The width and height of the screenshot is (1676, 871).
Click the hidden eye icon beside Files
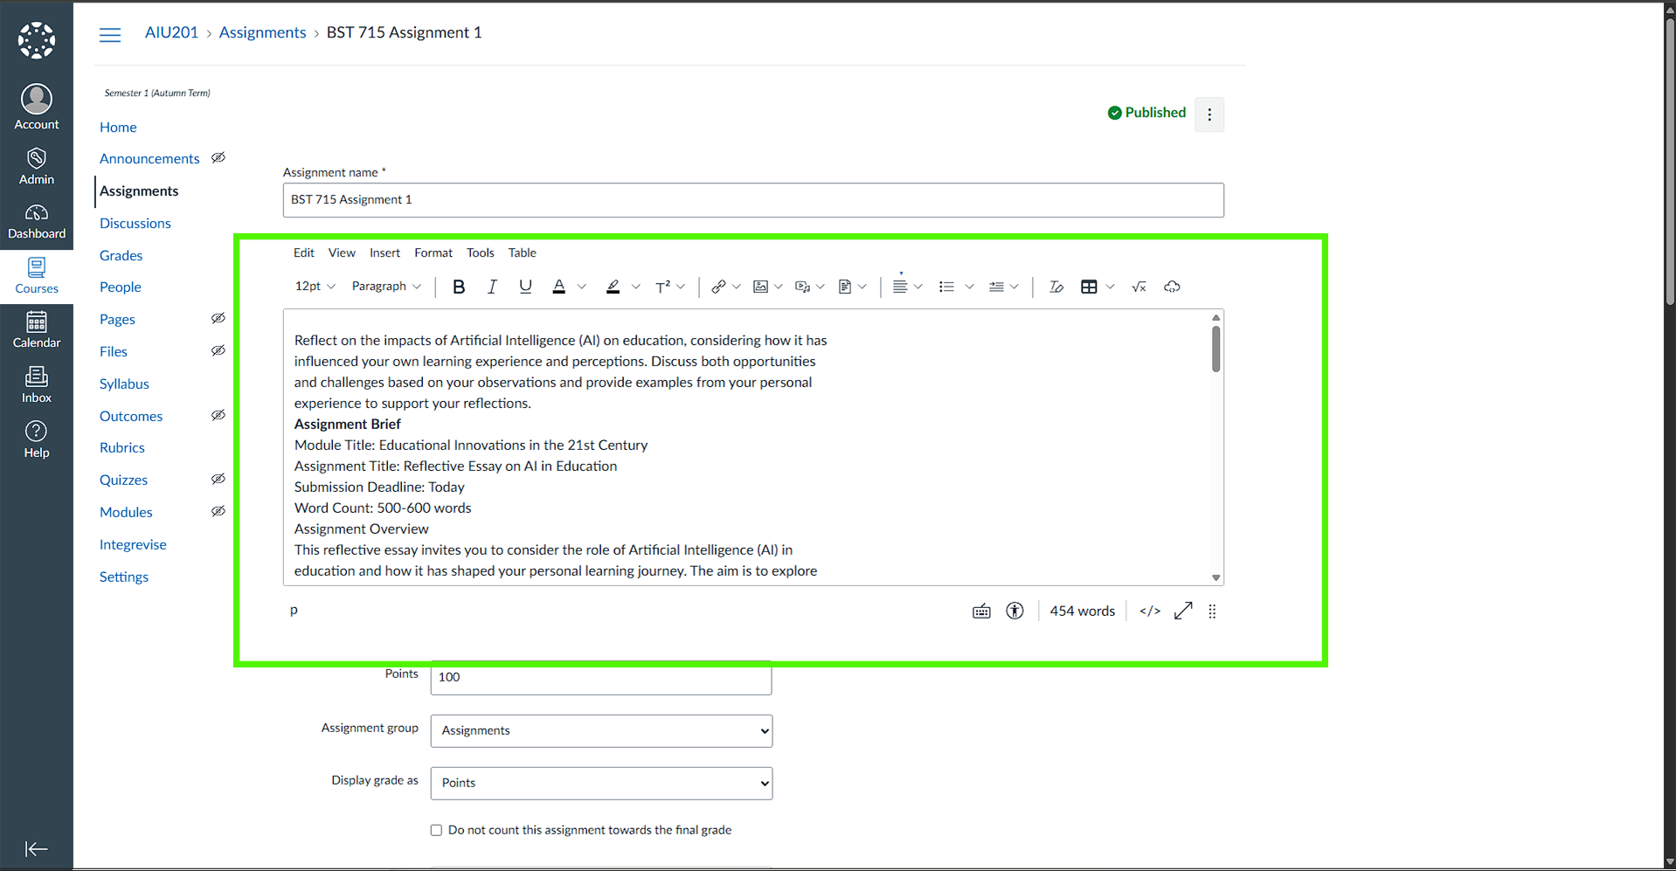218,351
